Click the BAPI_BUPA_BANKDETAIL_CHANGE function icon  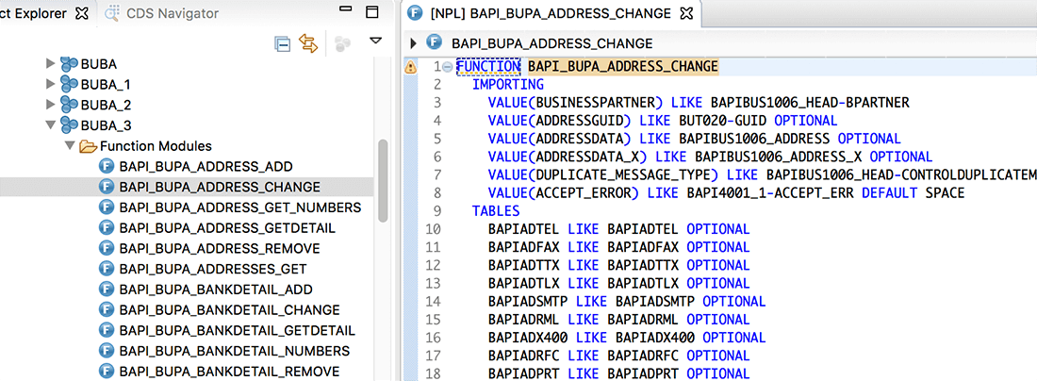point(107,310)
